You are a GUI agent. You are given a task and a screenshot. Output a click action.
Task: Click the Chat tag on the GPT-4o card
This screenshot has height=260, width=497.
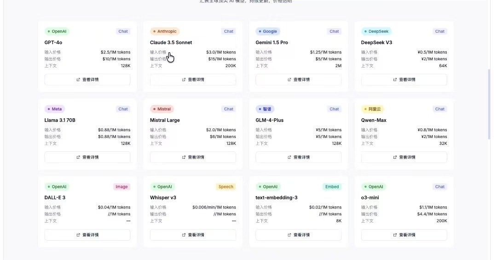point(123,31)
